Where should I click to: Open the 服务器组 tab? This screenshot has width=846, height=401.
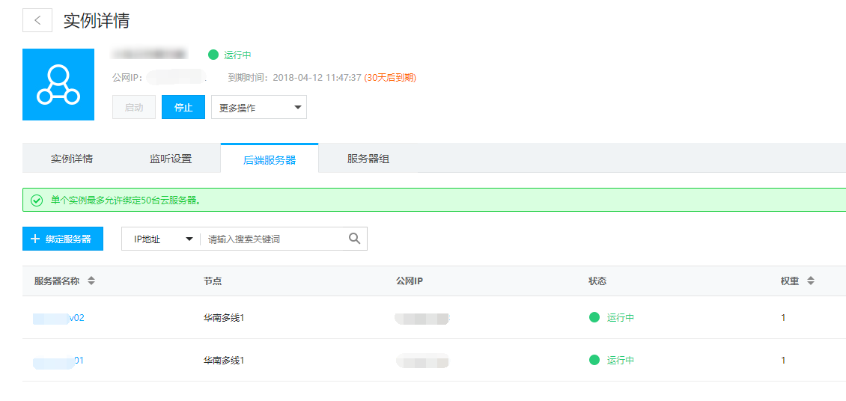368,159
